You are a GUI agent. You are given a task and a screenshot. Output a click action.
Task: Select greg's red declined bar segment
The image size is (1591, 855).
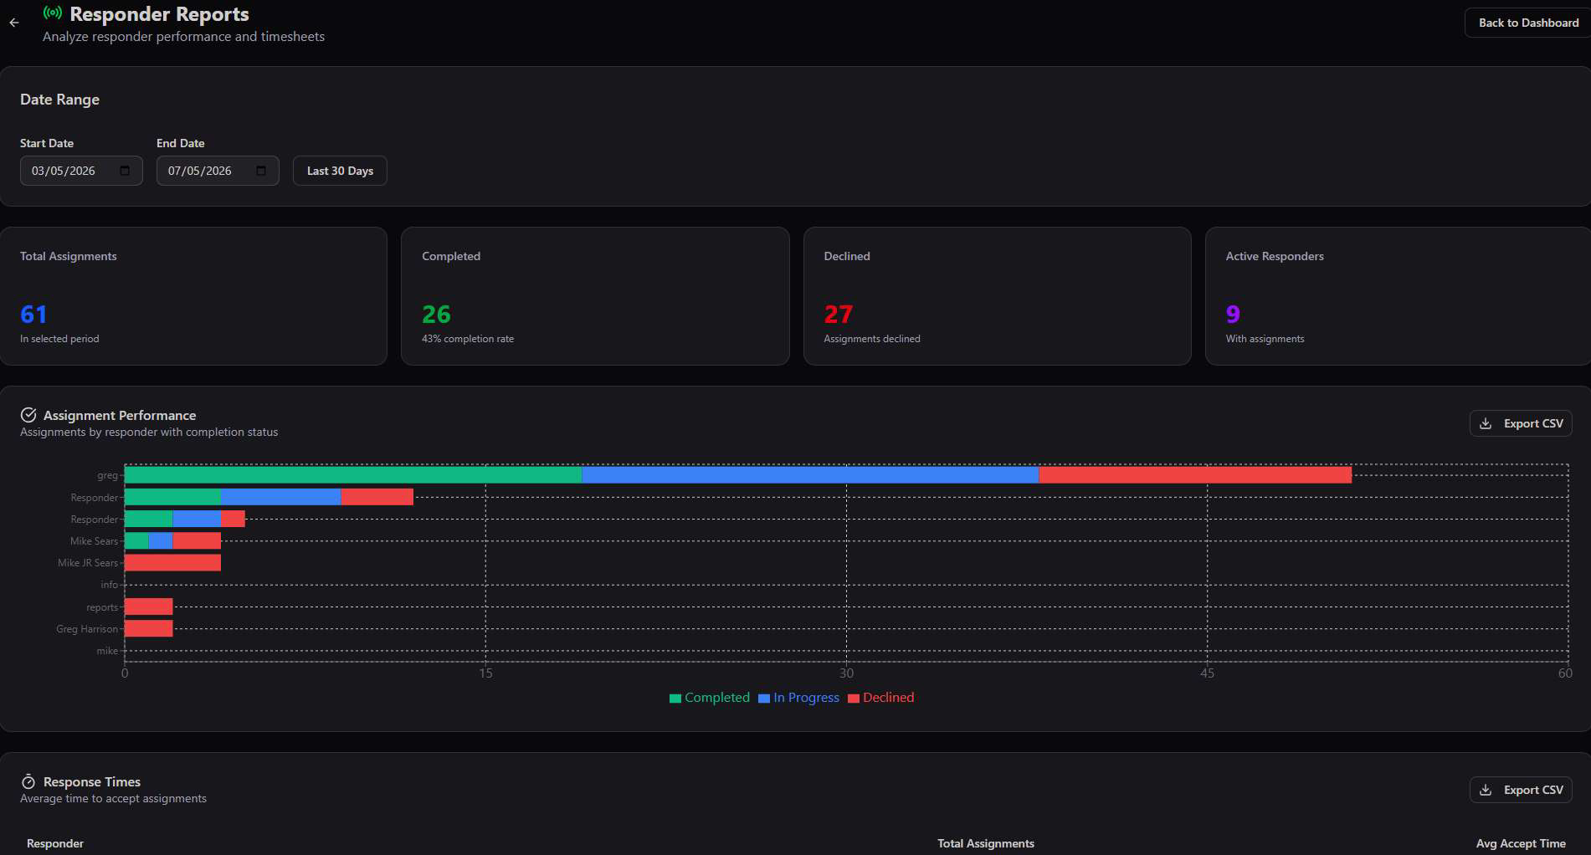(x=1195, y=474)
